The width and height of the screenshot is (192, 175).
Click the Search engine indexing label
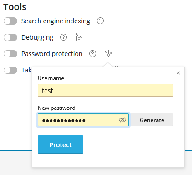(56, 21)
